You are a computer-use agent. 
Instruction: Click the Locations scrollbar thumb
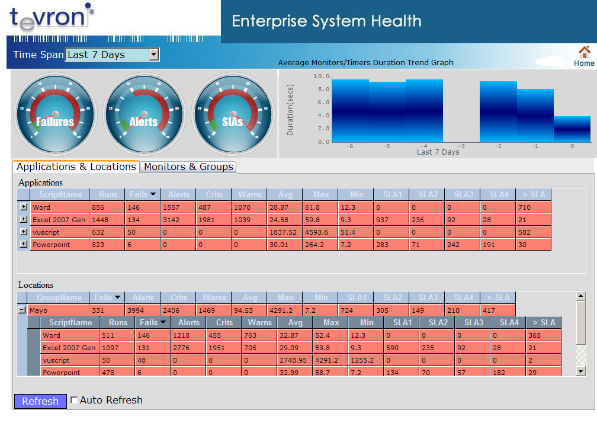click(580, 322)
